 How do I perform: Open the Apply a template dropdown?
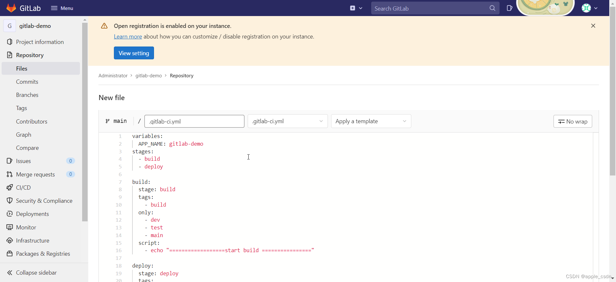point(371,121)
